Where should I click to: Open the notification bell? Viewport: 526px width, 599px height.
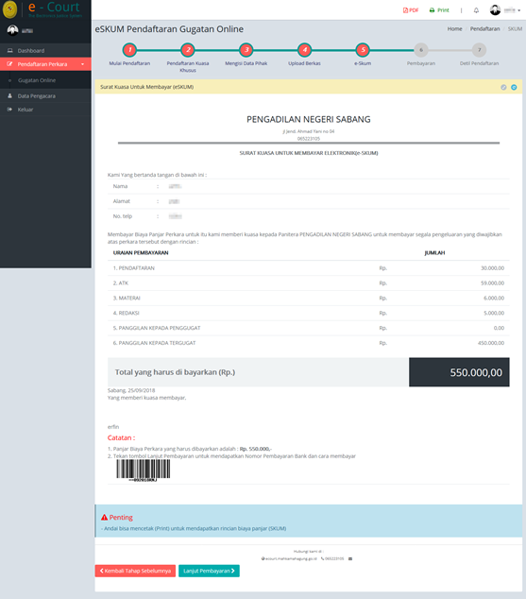tap(476, 10)
